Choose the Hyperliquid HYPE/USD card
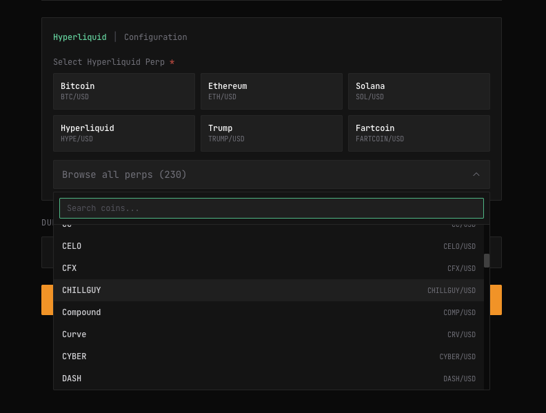 (124, 133)
